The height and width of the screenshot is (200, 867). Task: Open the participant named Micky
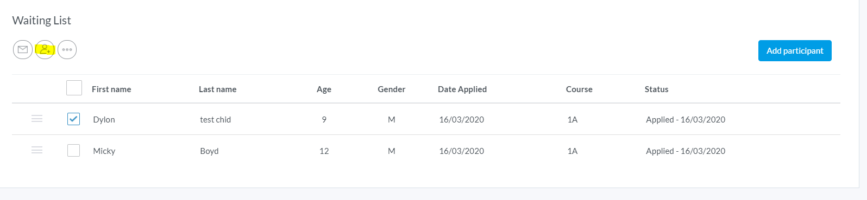104,151
